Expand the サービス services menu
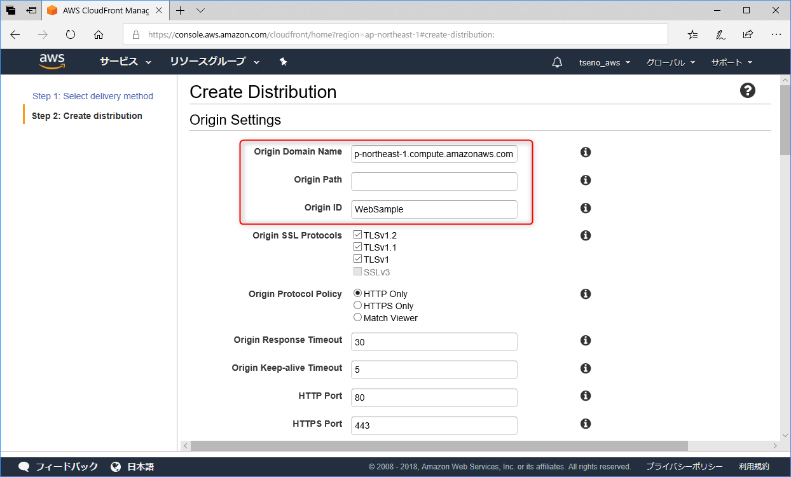 pos(125,62)
